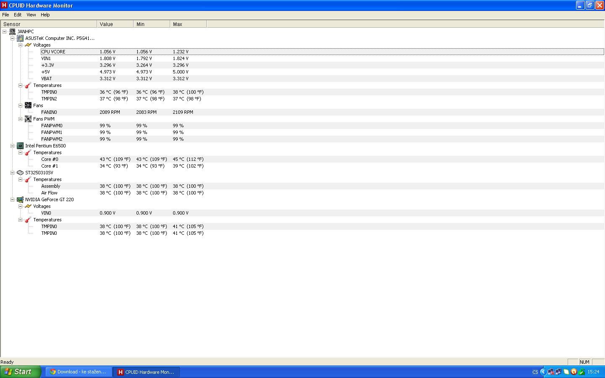This screenshot has height=378, width=605.
Task: Click the orange avast icon in the tray
Action: coord(573,372)
